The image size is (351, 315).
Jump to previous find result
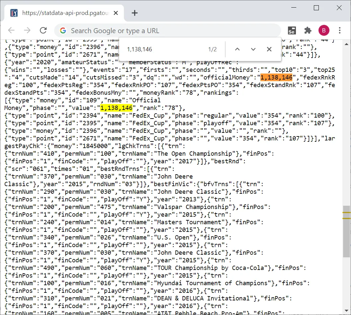pos(237,49)
